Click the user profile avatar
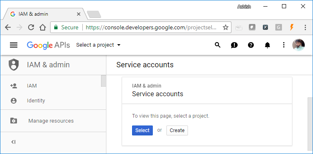 tap(299, 45)
